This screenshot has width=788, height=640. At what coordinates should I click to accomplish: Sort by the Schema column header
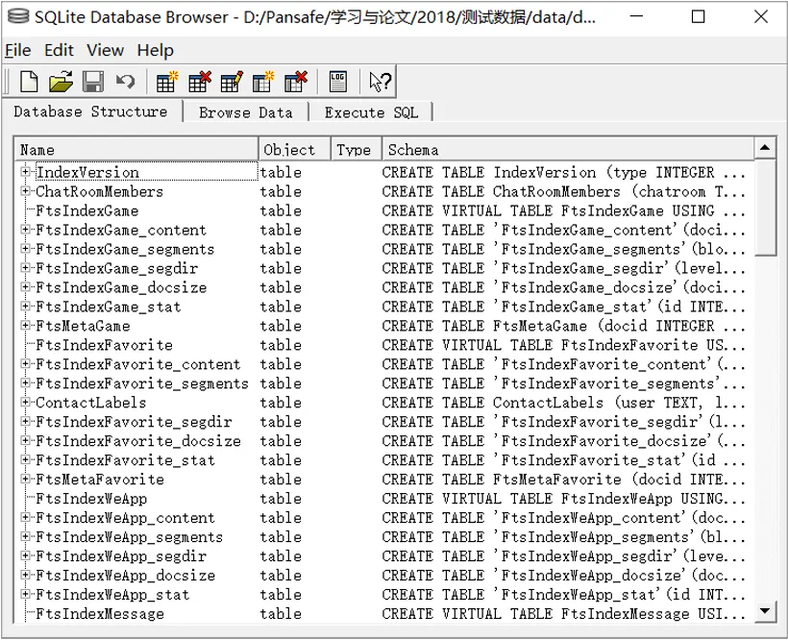pos(568,150)
